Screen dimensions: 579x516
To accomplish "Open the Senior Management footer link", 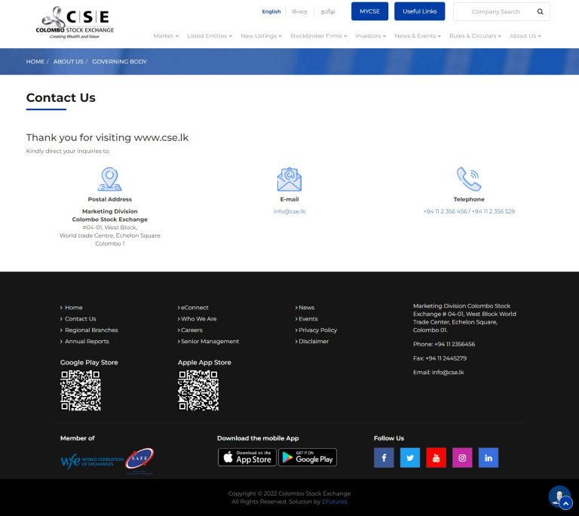I will 210,341.
